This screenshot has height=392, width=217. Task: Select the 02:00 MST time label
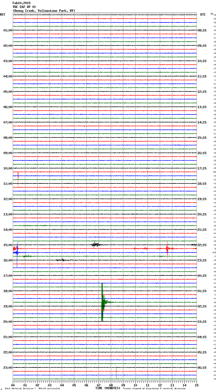[8, 46]
